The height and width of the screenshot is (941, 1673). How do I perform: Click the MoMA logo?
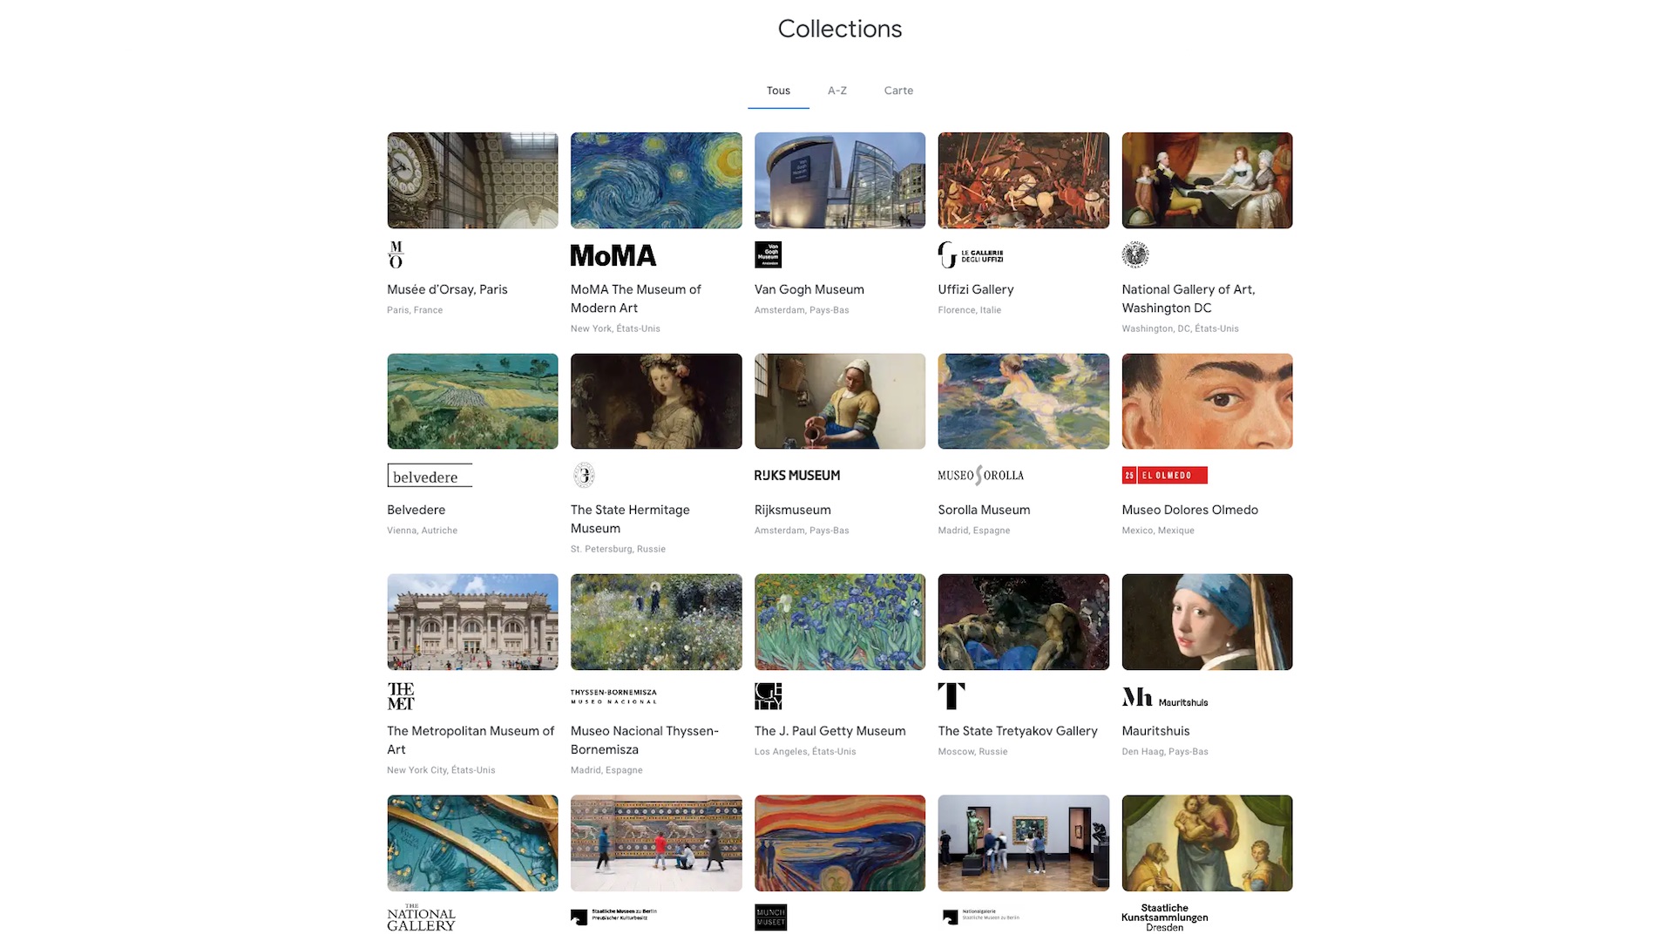(613, 255)
